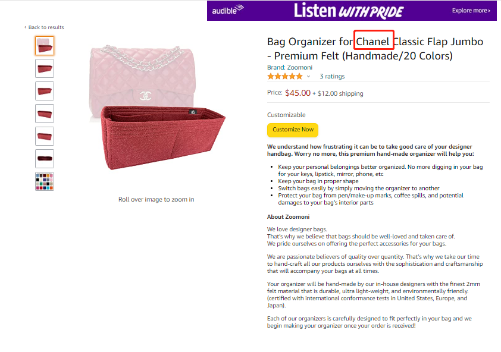Select the fourth red organizer thumbnail
This screenshot has width=501, height=352.
45,114
